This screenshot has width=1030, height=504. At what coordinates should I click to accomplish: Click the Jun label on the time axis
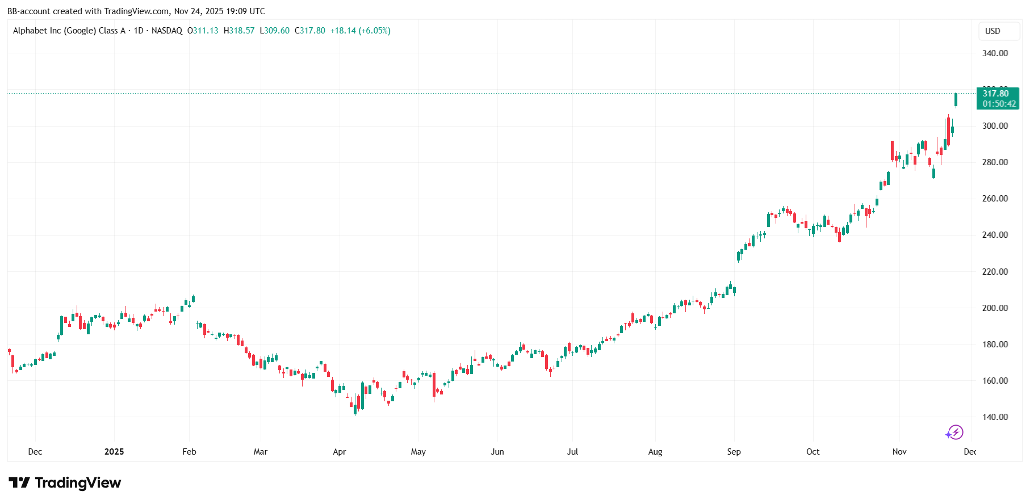click(x=497, y=452)
